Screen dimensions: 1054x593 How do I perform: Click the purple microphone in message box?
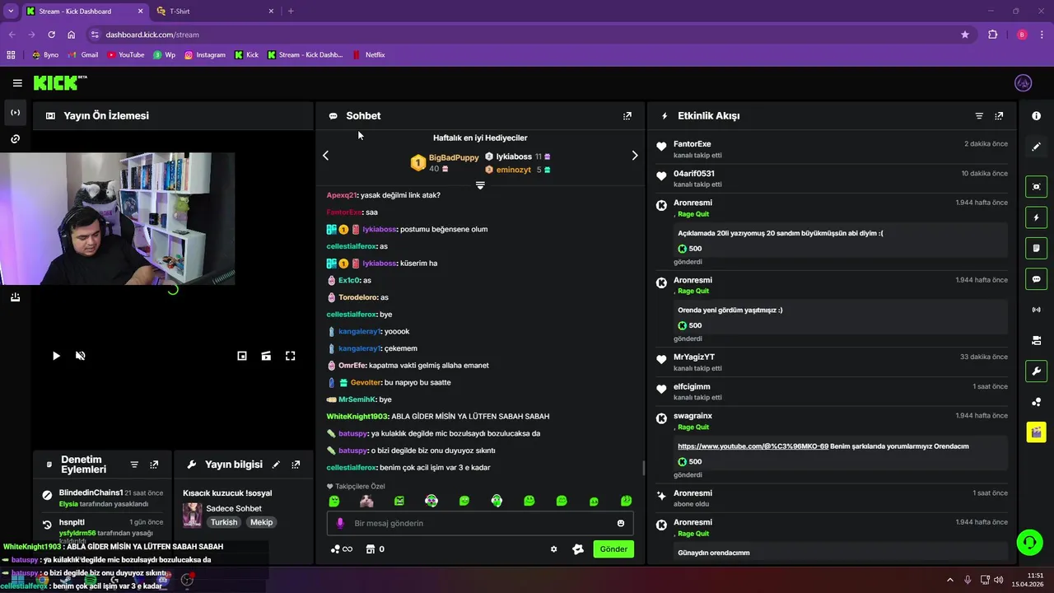(340, 523)
